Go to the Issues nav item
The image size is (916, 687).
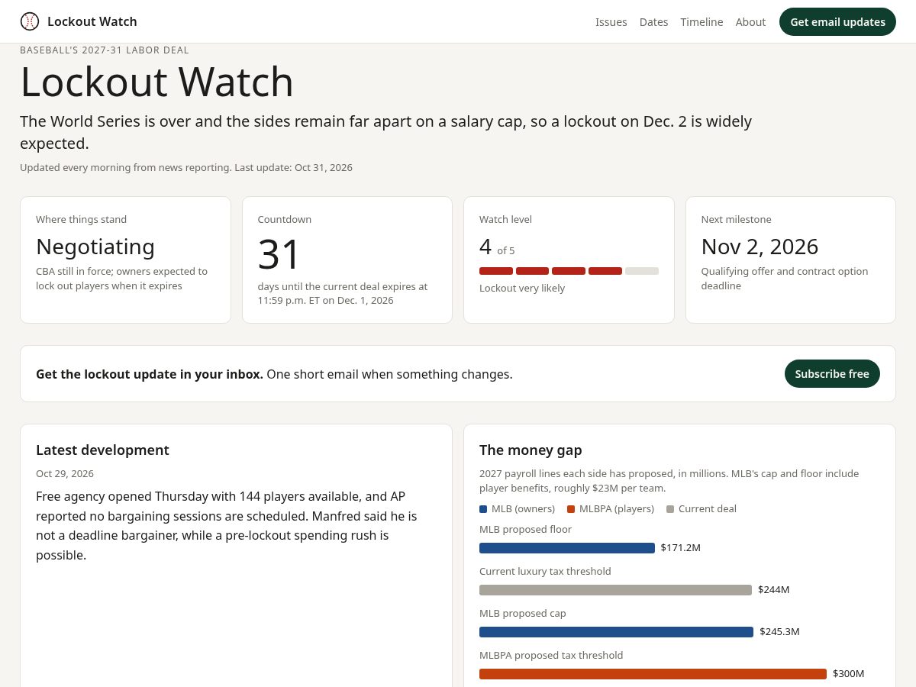click(611, 22)
